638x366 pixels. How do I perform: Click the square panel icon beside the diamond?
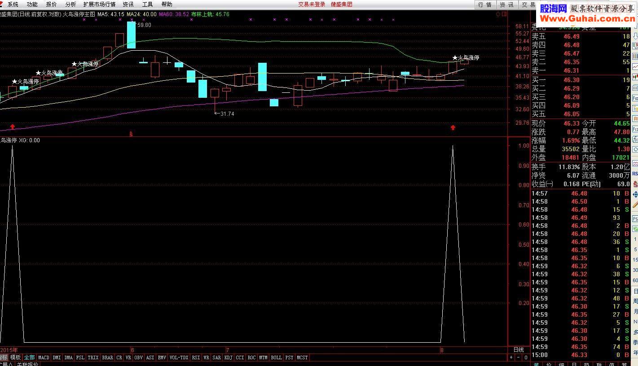point(504,14)
